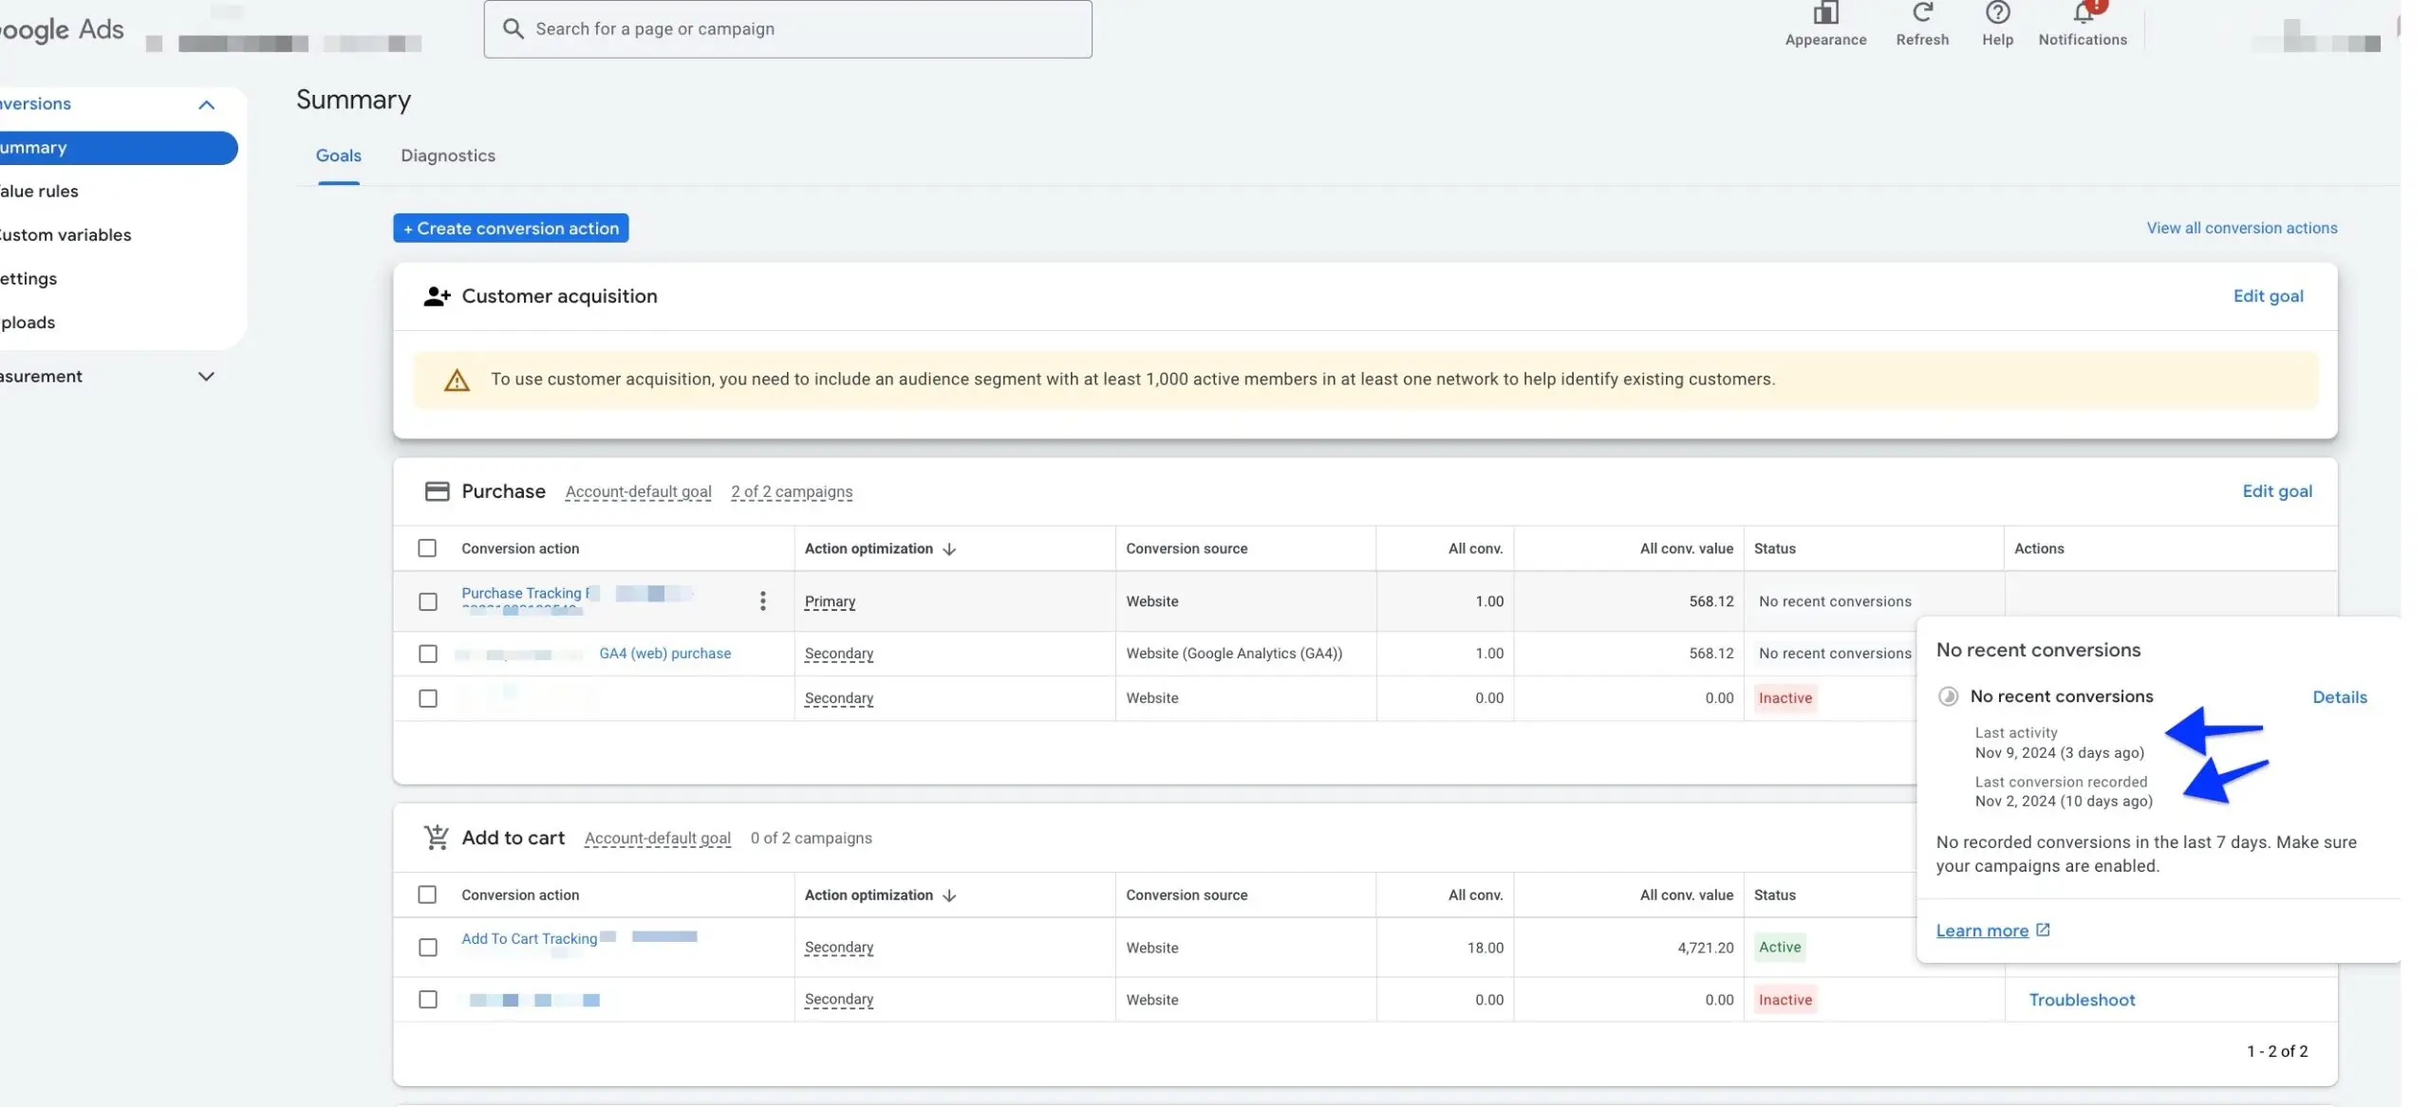Click the 18.00 All conv. cell
The width and height of the screenshot is (2430, 1107).
(1485, 948)
